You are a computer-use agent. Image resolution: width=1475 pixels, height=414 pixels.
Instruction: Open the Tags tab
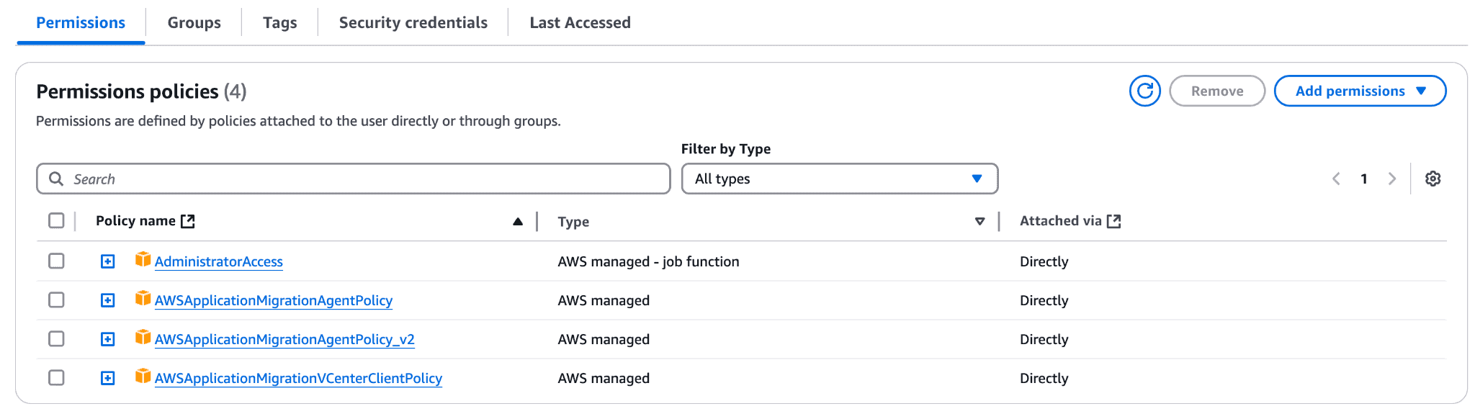tap(280, 23)
